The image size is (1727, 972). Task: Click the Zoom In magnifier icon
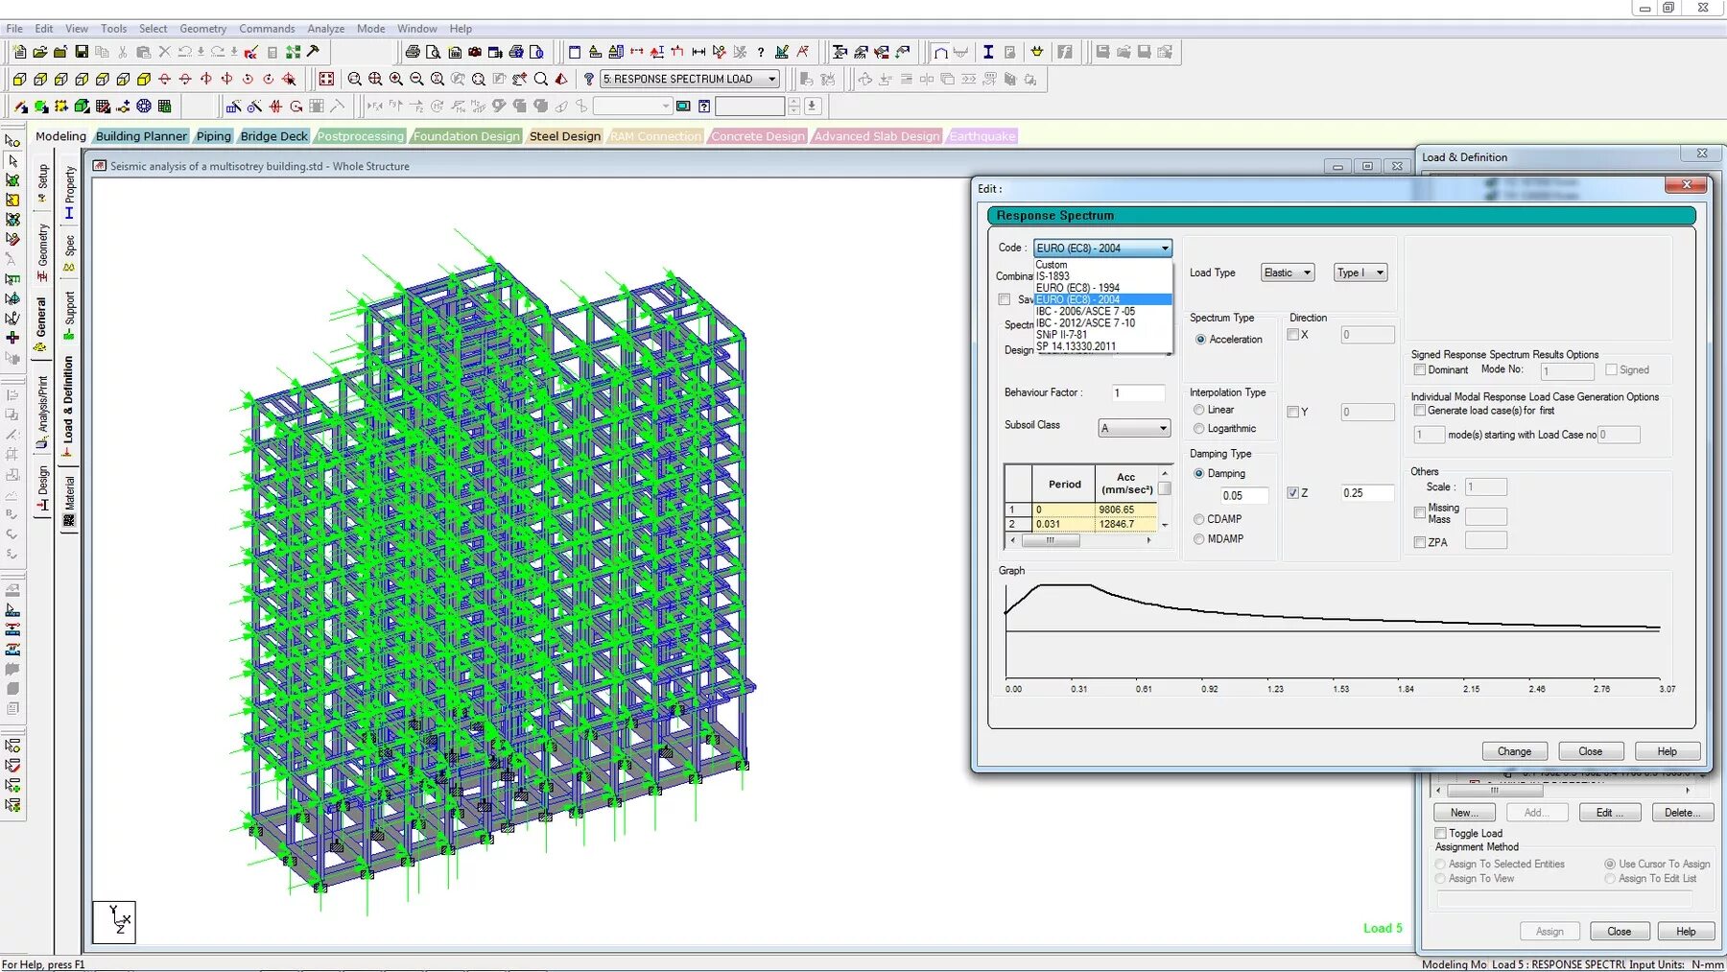click(x=396, y=80)
